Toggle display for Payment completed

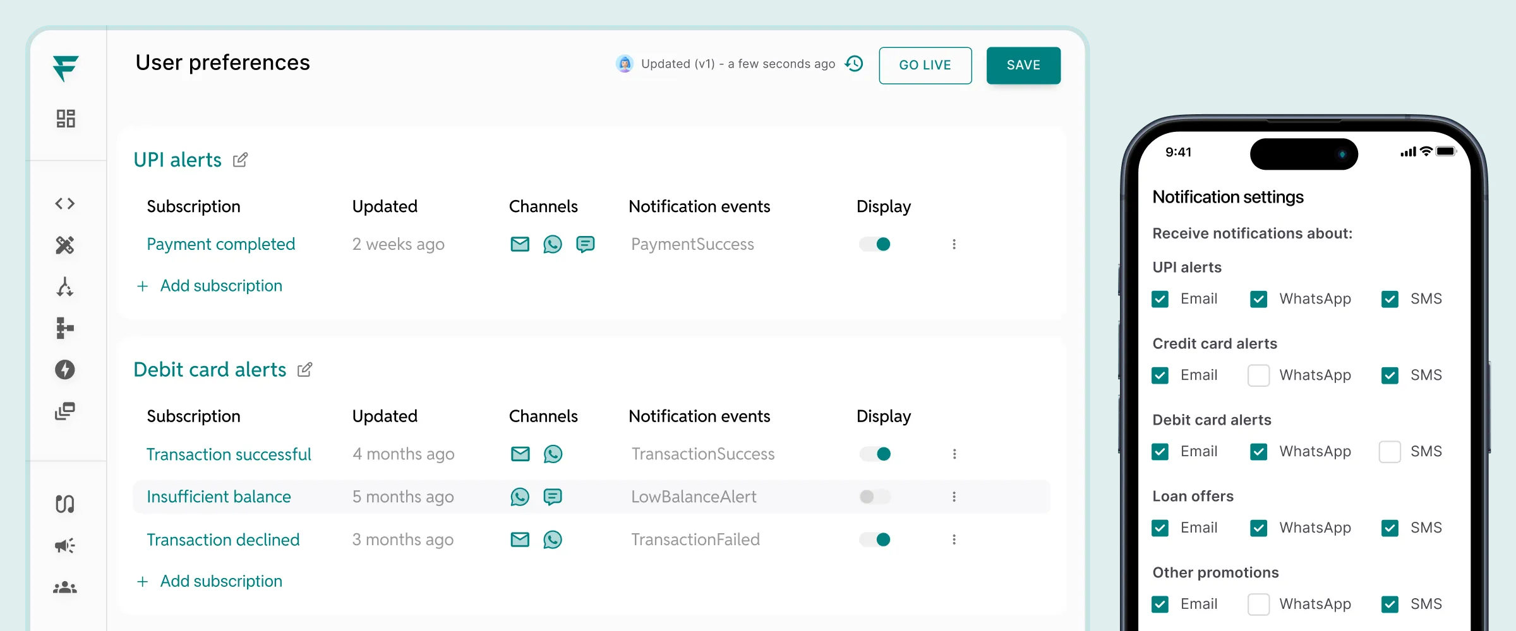[875, 244]
